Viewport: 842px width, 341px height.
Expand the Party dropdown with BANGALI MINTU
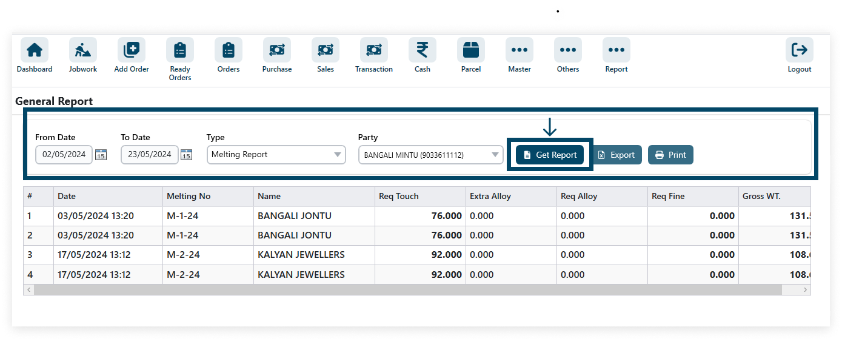(431, 155)
